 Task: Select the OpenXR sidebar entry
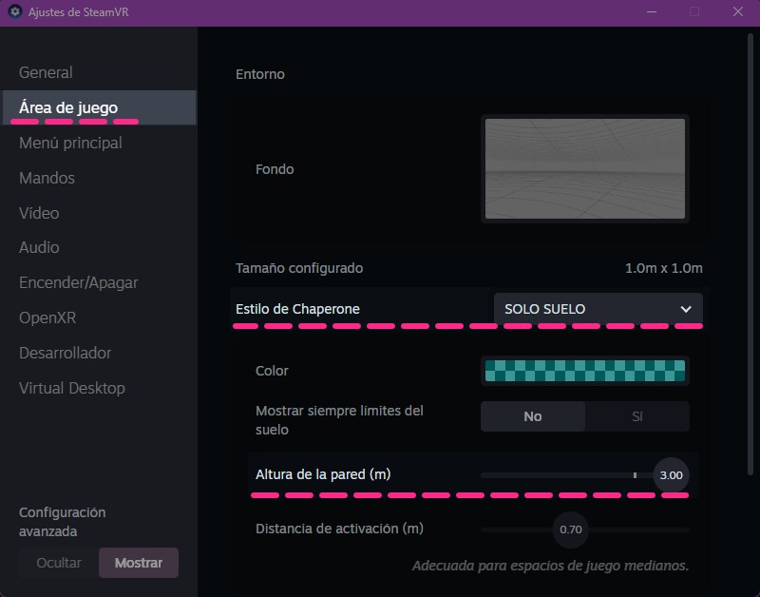47,318
